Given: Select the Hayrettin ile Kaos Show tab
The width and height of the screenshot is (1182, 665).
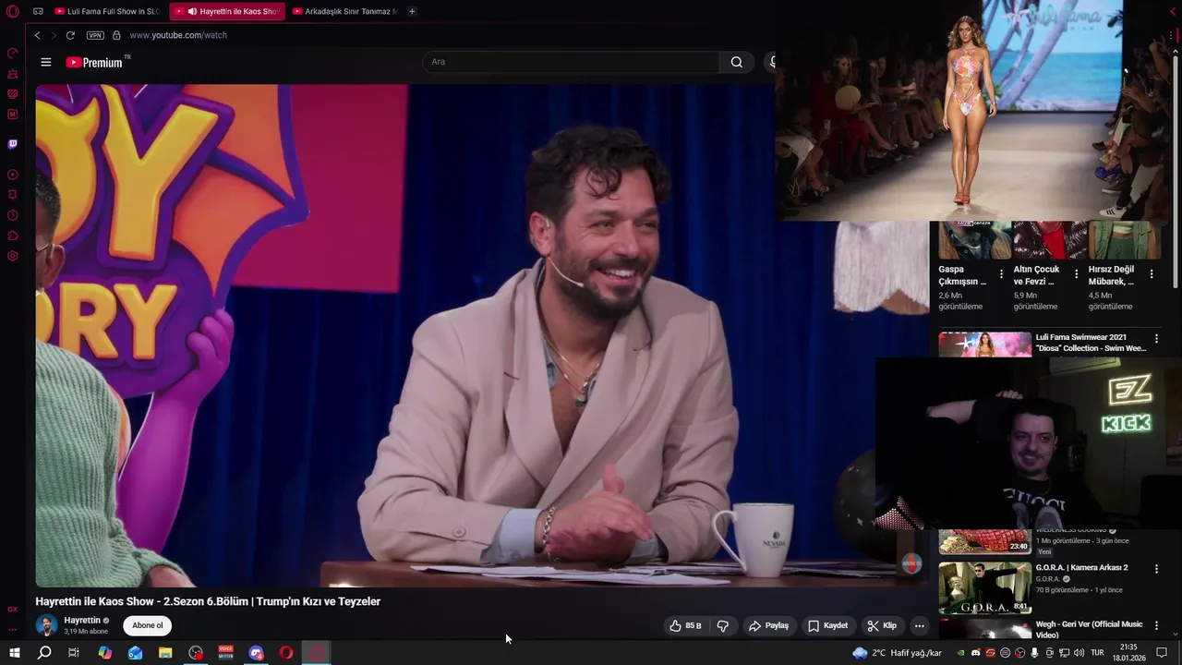Looking at the screenshot, I should (226, 11).
